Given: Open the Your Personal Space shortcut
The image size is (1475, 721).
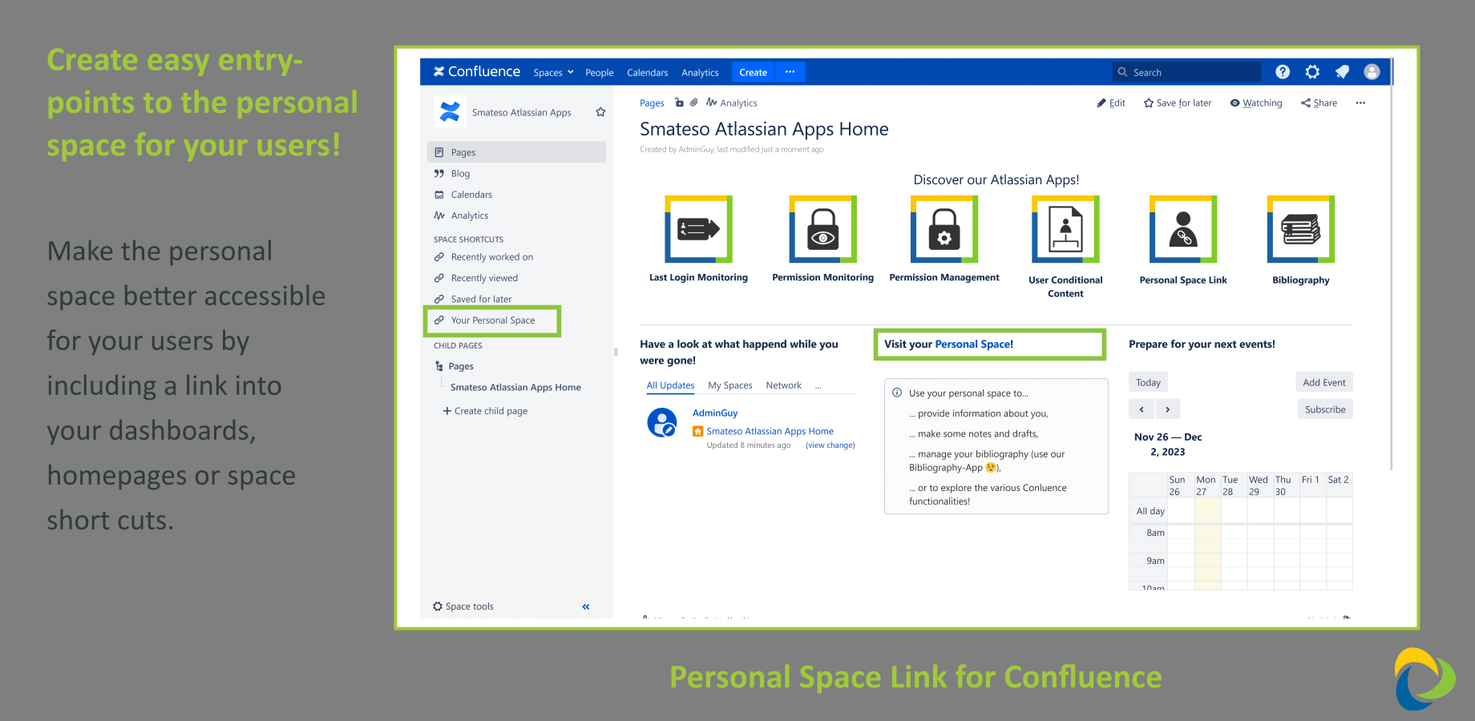Looking at the screenshot, I should click(493, 320).
